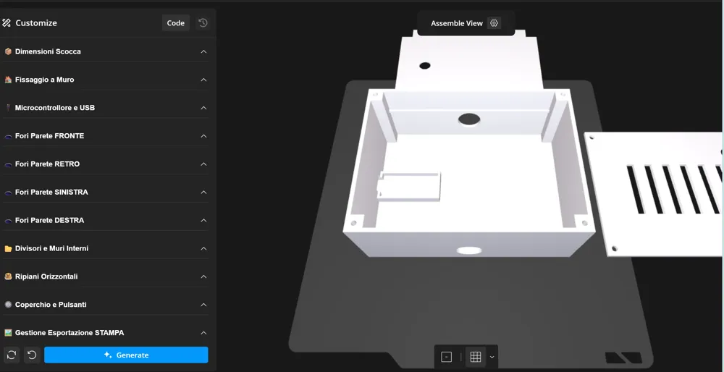
Task: Select the Microcontrollore e USB section title
Action: [55, 108]
